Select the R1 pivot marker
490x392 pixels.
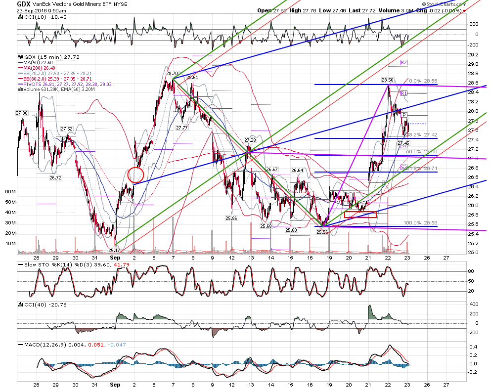pyautogui.click(x=404, y=93)
